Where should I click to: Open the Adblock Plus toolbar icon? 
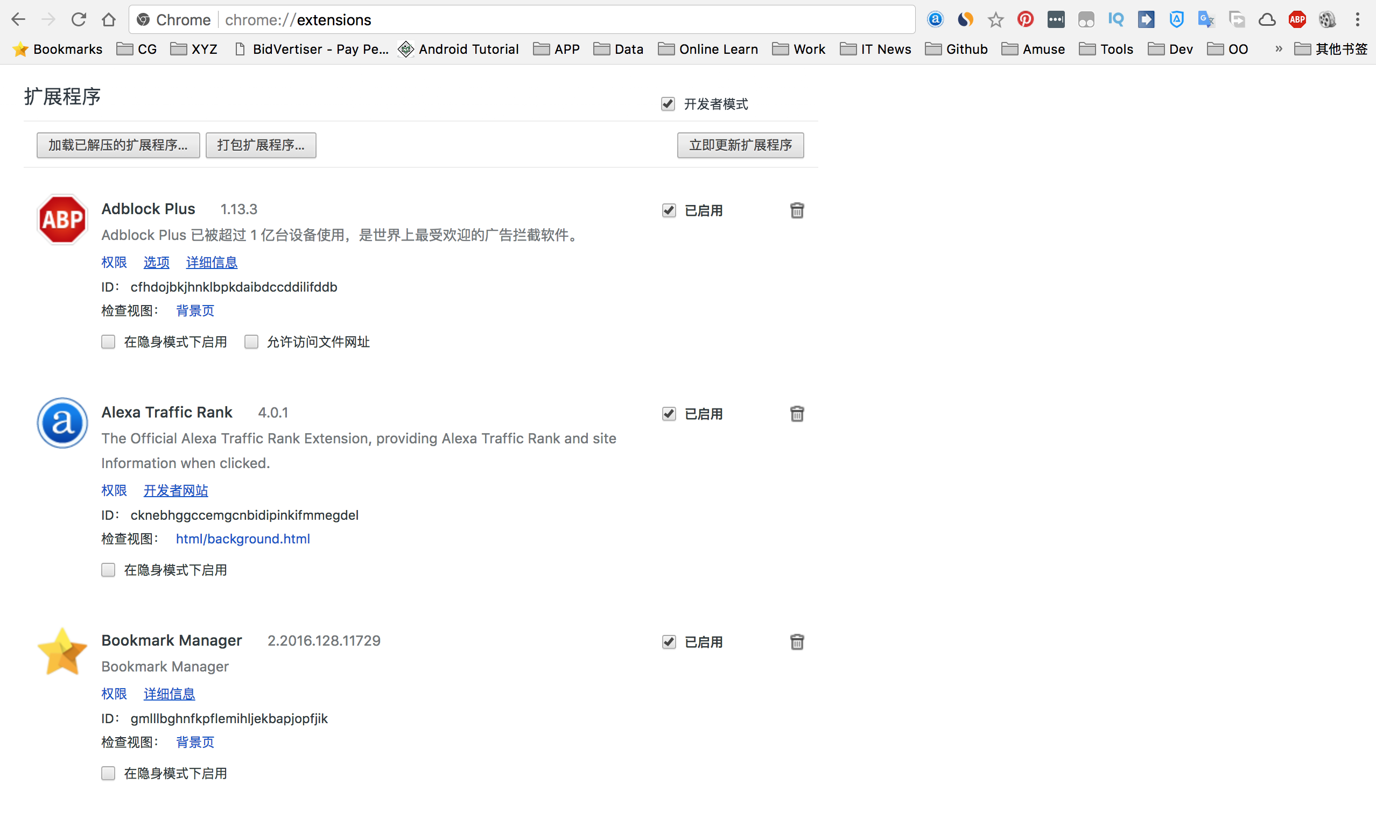(1297, 20)
